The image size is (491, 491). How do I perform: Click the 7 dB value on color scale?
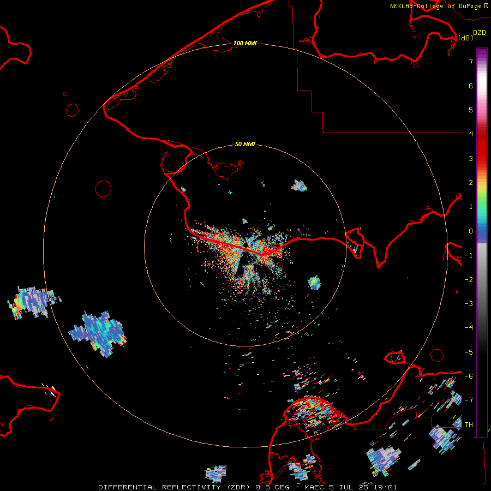click(x=471, y=61)
